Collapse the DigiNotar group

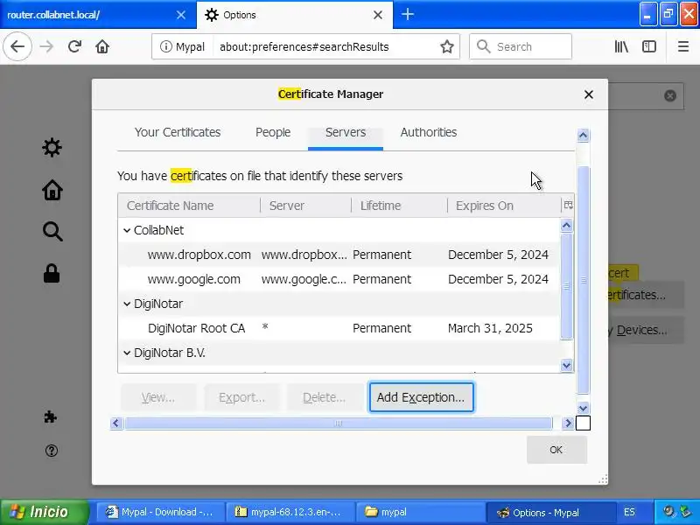pos(127,304)
